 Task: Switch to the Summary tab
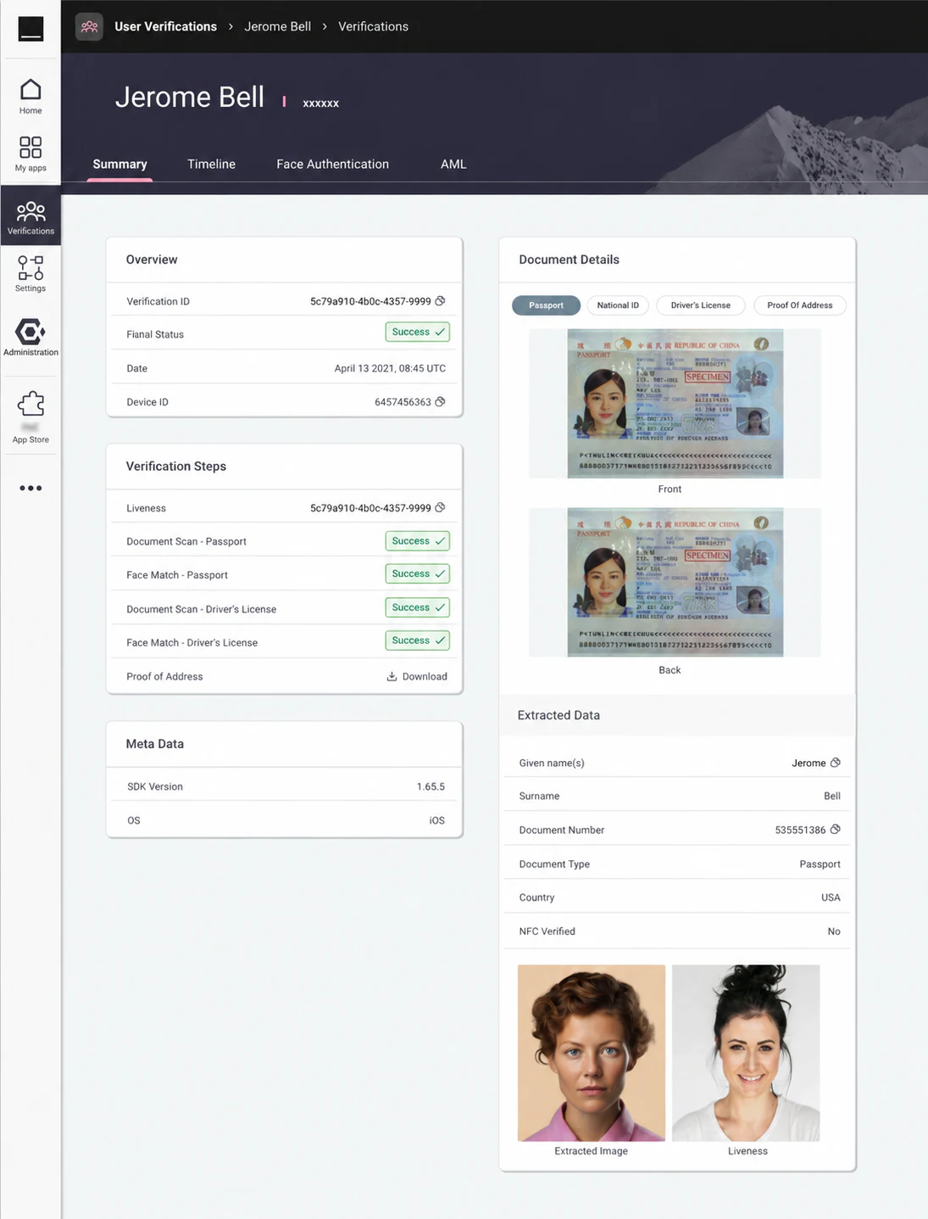(x=119, y=164)
